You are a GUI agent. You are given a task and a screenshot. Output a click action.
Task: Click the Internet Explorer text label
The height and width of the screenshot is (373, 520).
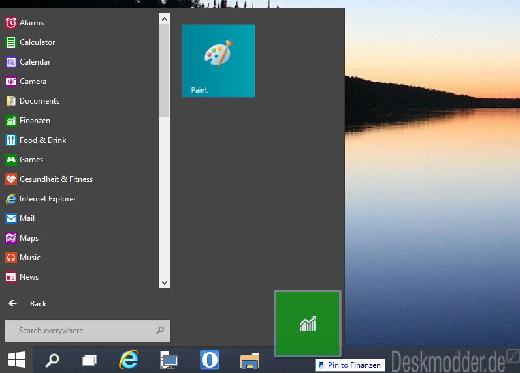(48, 199)
